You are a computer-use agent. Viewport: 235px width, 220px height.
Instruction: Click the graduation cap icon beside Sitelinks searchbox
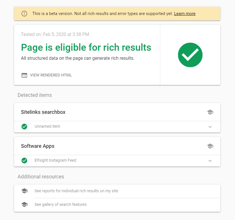(210, 112)
